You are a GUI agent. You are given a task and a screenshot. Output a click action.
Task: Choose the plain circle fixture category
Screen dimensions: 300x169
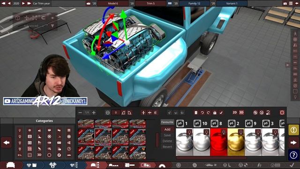pos(49,154)
